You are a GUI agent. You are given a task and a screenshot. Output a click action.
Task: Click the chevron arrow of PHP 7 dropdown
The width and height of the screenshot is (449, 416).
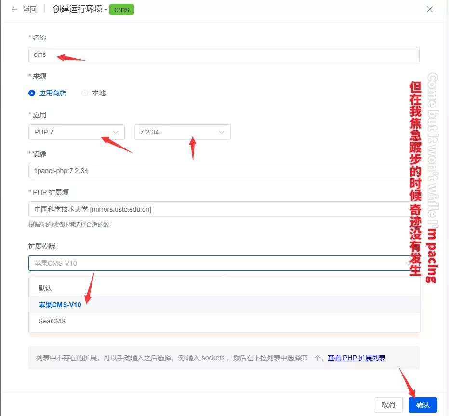(116, 132)
